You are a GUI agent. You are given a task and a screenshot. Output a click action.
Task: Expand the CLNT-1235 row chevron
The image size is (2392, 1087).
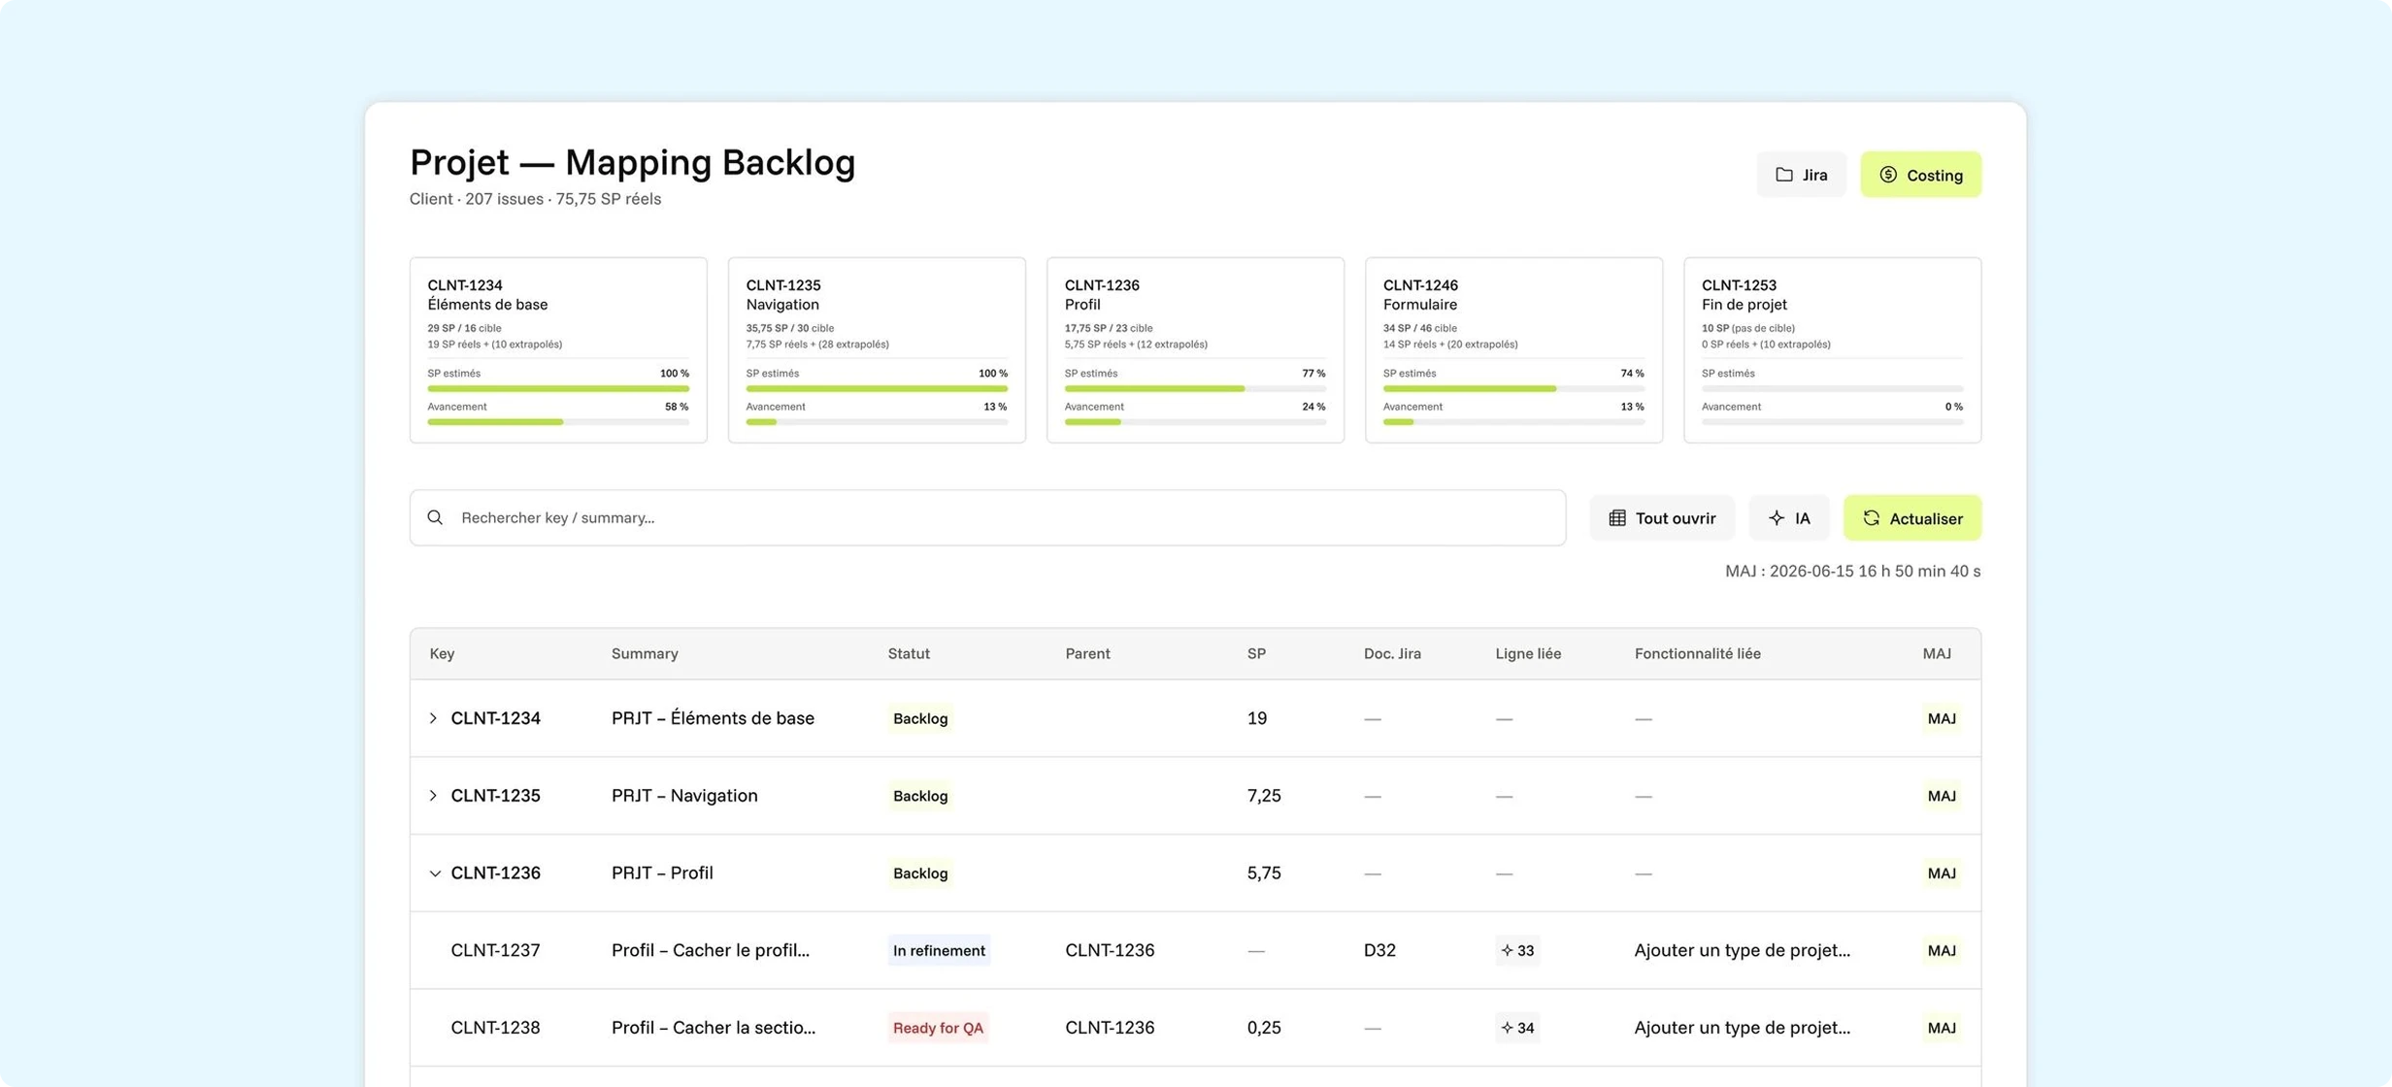(433, 796)
